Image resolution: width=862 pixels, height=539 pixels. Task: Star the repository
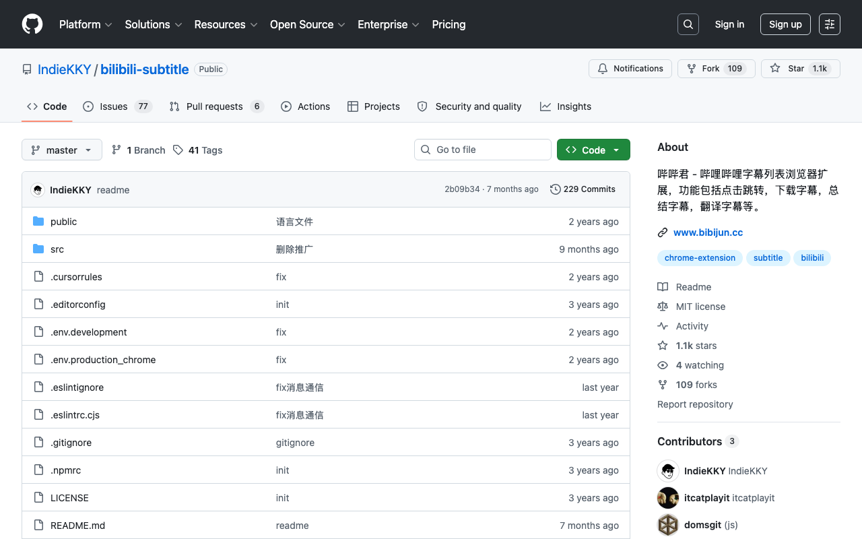point(801,69)
